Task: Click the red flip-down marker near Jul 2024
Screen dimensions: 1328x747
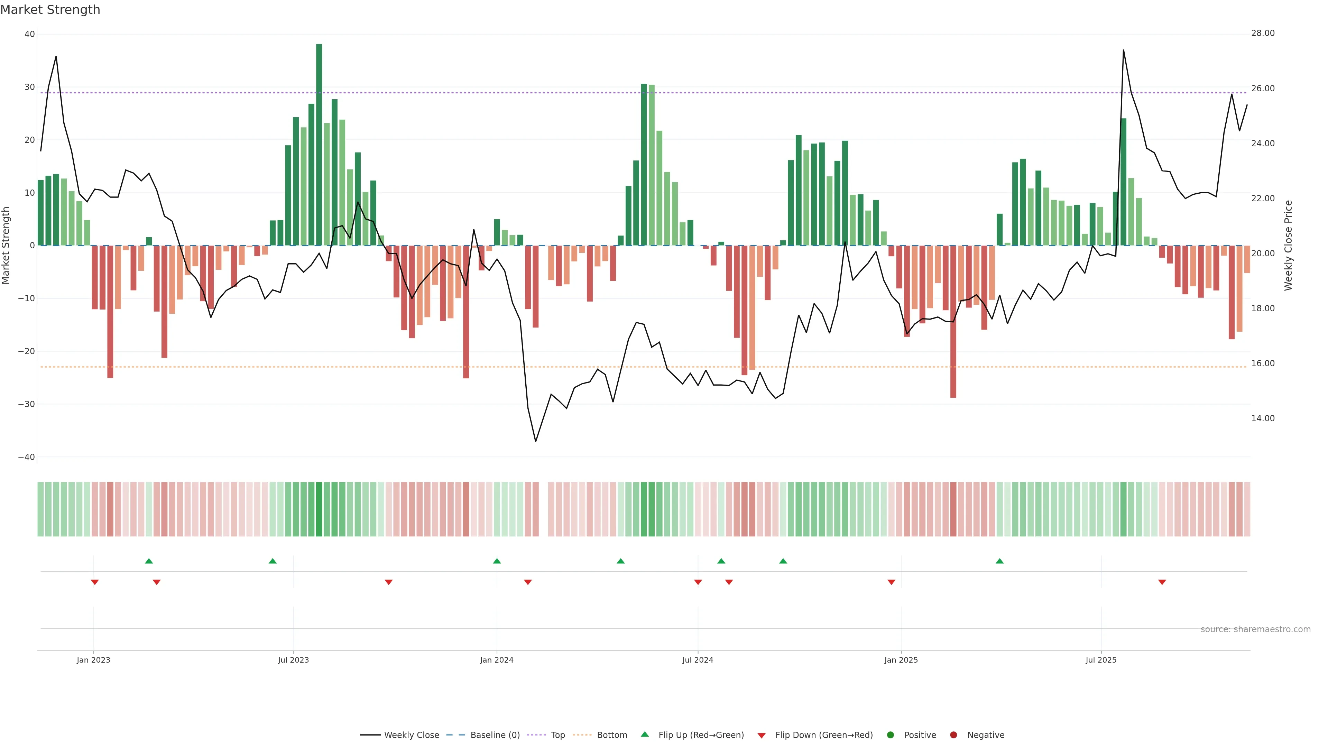Action: point(698,582)
